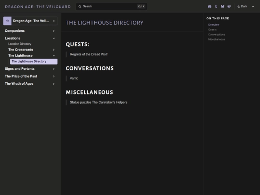
Task: Expand The Wrath of Ages chevron
Action: coord(54,84)
